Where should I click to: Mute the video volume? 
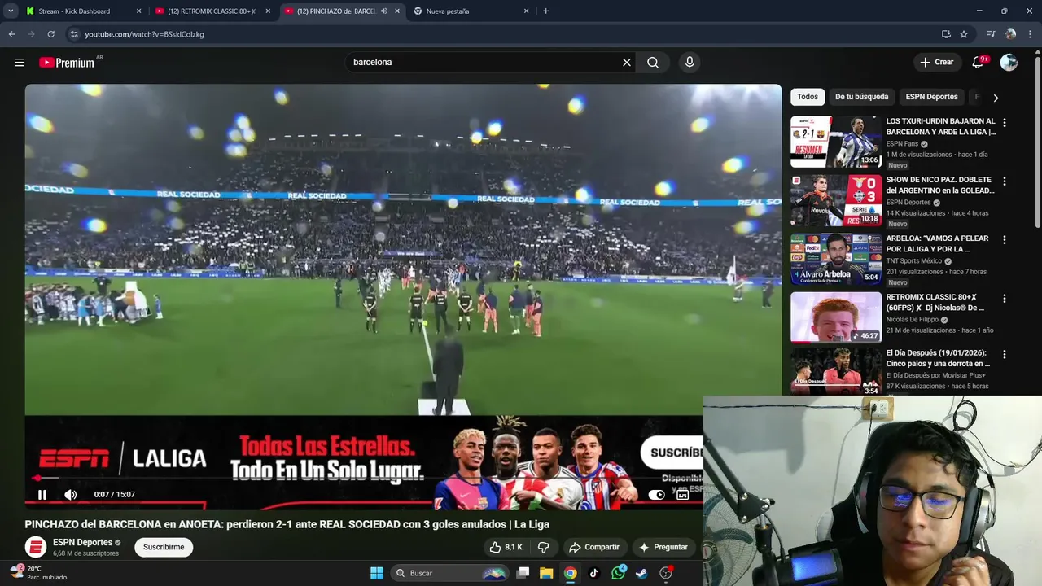[71, 494]
